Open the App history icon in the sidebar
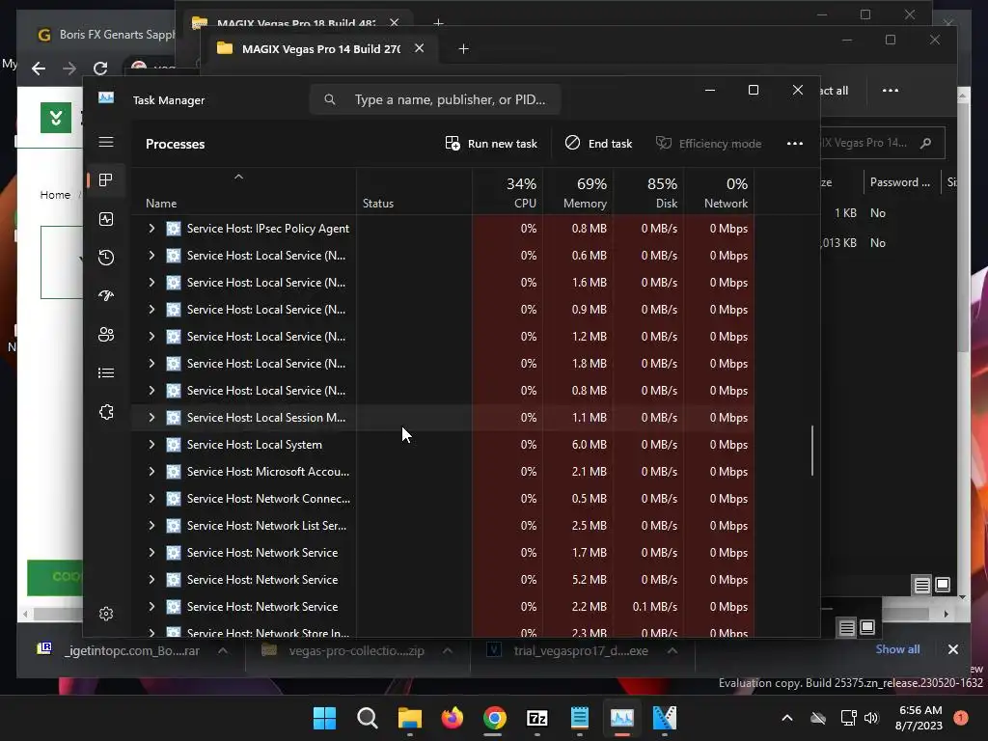988x741 pixels. click(x=106, y=257)
